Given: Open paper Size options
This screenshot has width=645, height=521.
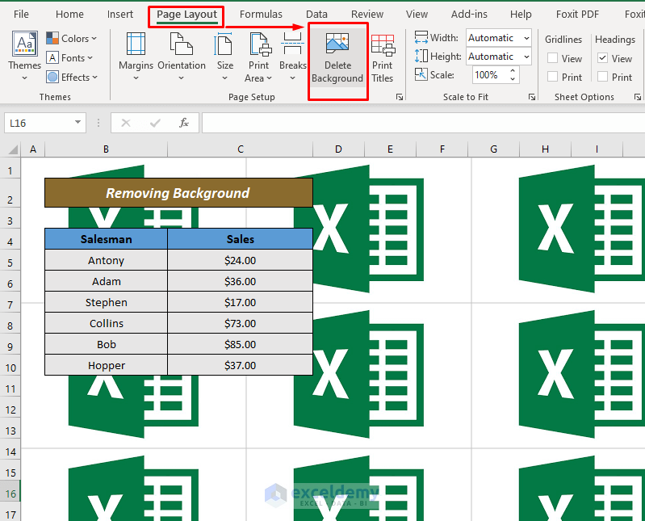Looking at the screenshot, I should [x=224, y=56].
